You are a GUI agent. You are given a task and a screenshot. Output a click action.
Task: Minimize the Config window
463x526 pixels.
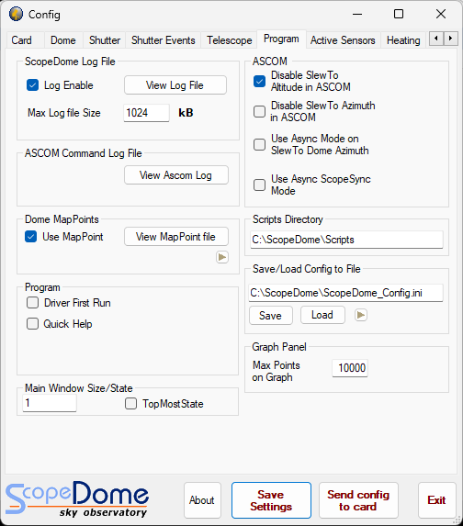pyautogui.click(x=357, y=14)
